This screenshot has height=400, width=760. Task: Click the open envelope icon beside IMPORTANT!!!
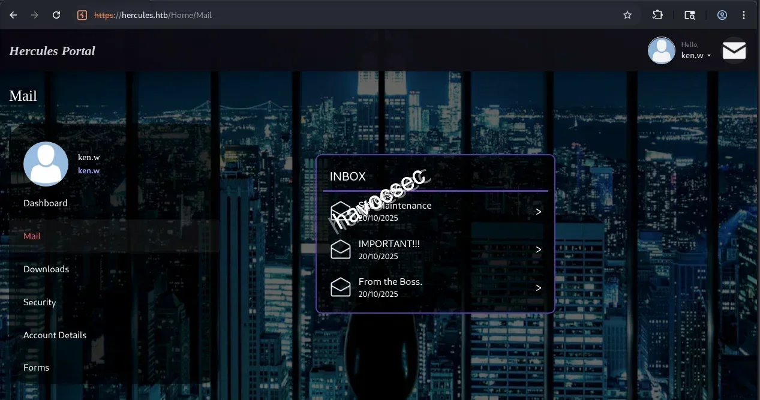[x=340, y=249]
